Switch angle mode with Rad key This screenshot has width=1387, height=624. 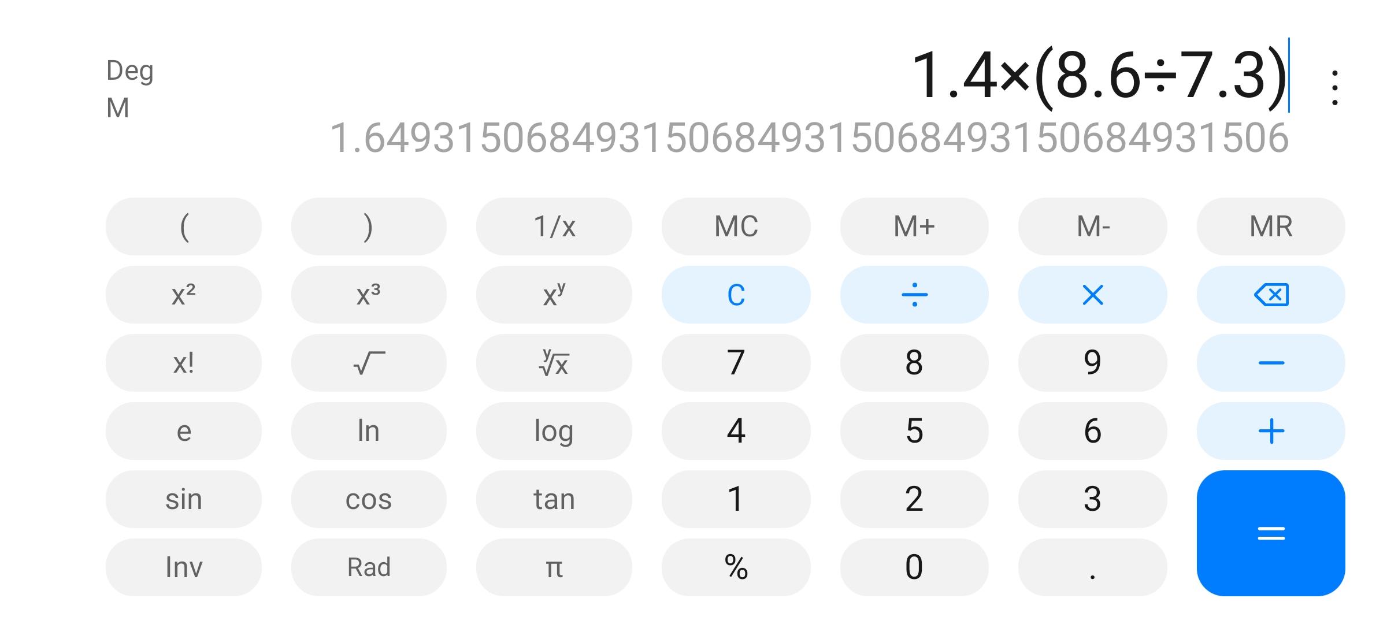coord(369,567)
